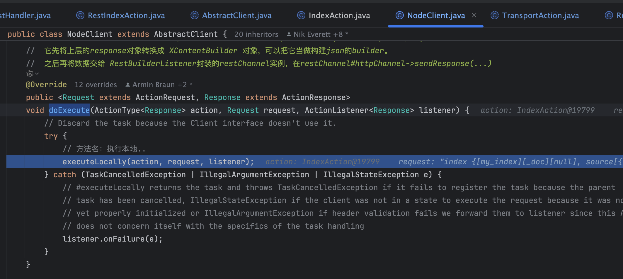Show the 20 inheritors hint

point(256,35)
